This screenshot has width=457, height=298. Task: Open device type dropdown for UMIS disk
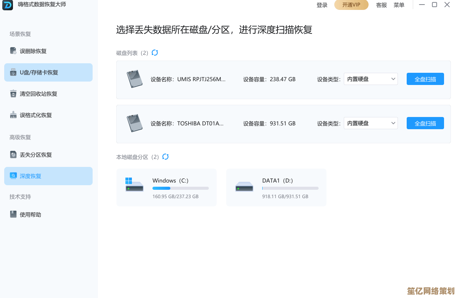coord(370,79)
